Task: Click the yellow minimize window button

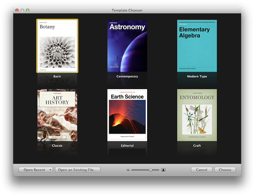Action: [x=22, y=10]
